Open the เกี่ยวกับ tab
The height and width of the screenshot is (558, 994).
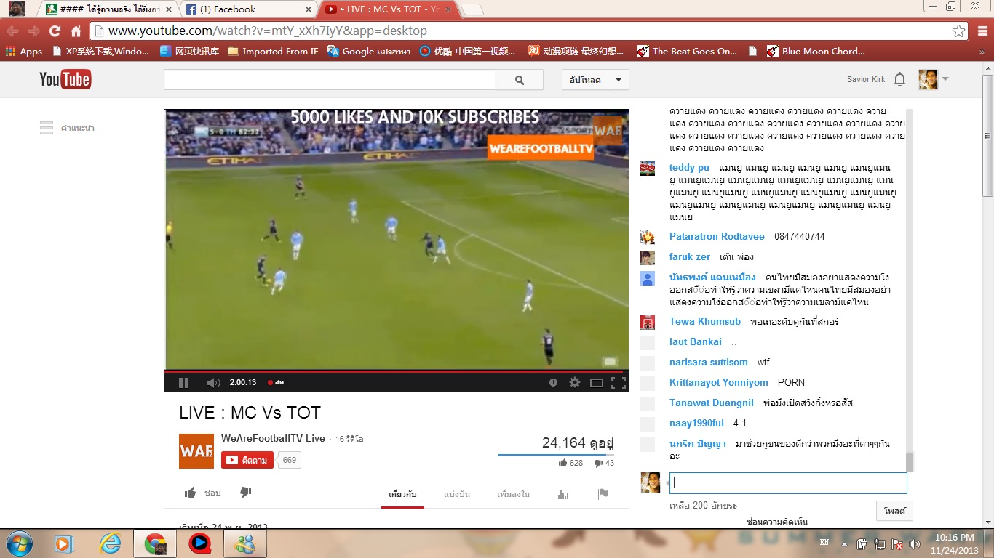click(402, 494)
